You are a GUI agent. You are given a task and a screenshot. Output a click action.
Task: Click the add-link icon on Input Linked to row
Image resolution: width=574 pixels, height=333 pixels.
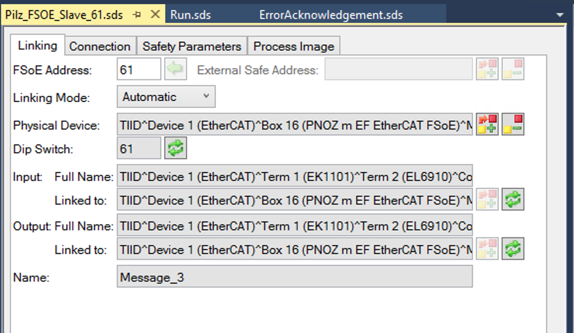tap(487, 199)
